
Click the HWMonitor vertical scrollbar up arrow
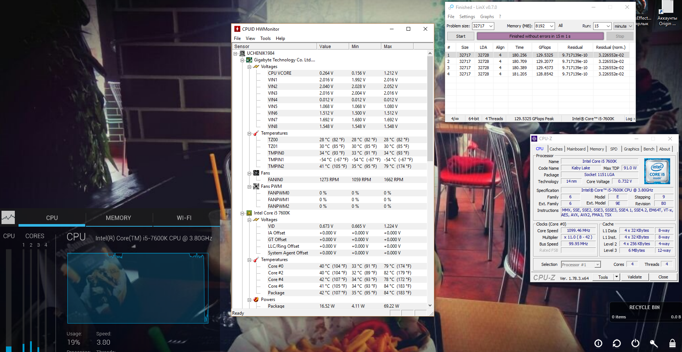430,53
